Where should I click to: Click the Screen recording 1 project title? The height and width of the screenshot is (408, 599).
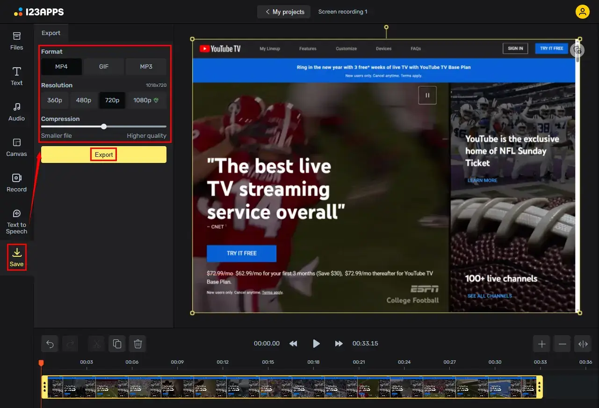coord(343,12)
